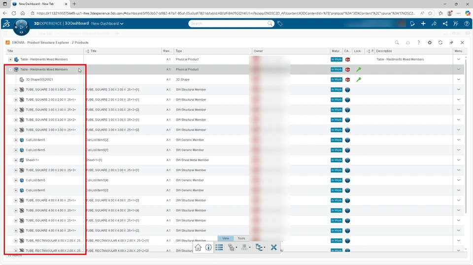
Task: Click the Home icon in bottom toolbar
Action: click(x=198, y=247)
